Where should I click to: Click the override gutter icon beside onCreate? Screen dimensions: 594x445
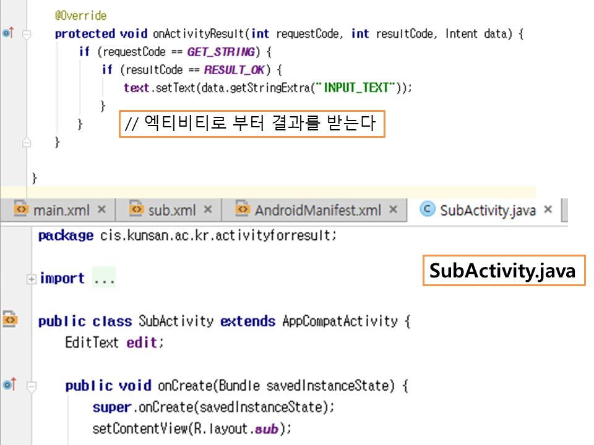tap(7, 385)
